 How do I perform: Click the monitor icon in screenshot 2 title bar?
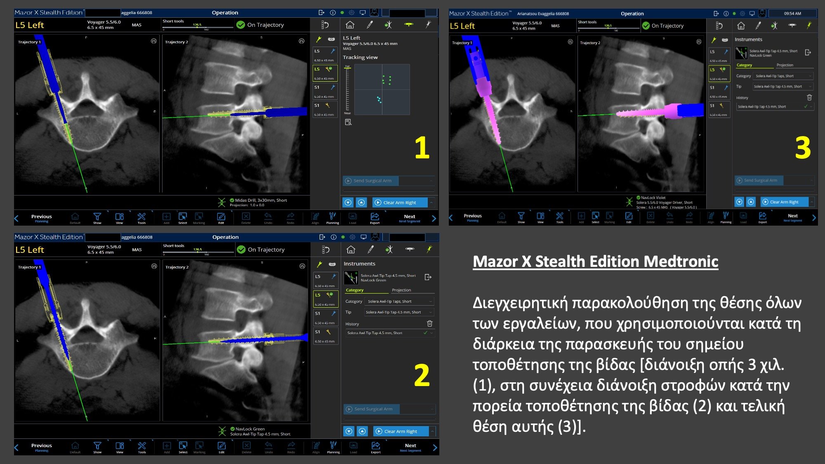point(363,237)
